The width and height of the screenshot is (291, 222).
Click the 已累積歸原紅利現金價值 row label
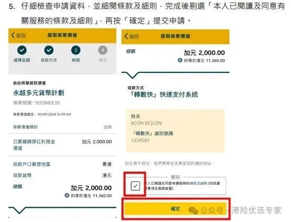[x=34, y=145]
